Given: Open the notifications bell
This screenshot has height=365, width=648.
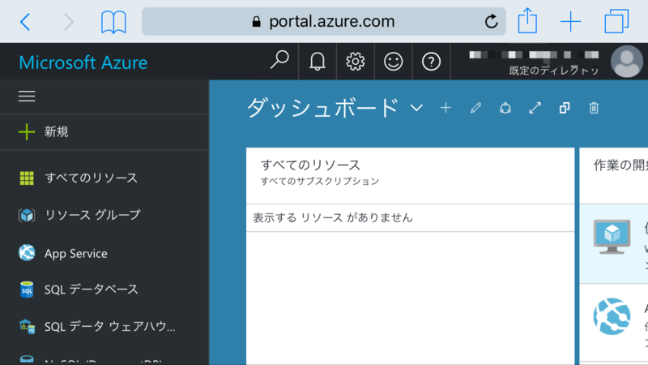Looking at the screenshot, I should tap(318, 62).
